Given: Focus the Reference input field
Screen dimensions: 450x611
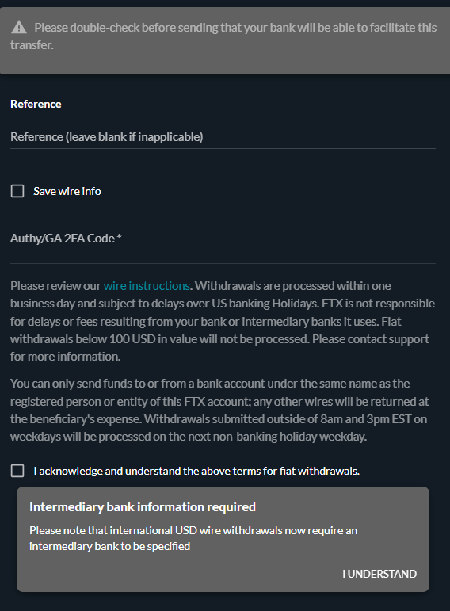Looking at the screenshot, I should [x=223, y=137].
